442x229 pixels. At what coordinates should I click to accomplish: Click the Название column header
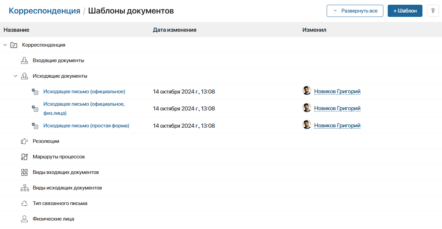[17, 30]
